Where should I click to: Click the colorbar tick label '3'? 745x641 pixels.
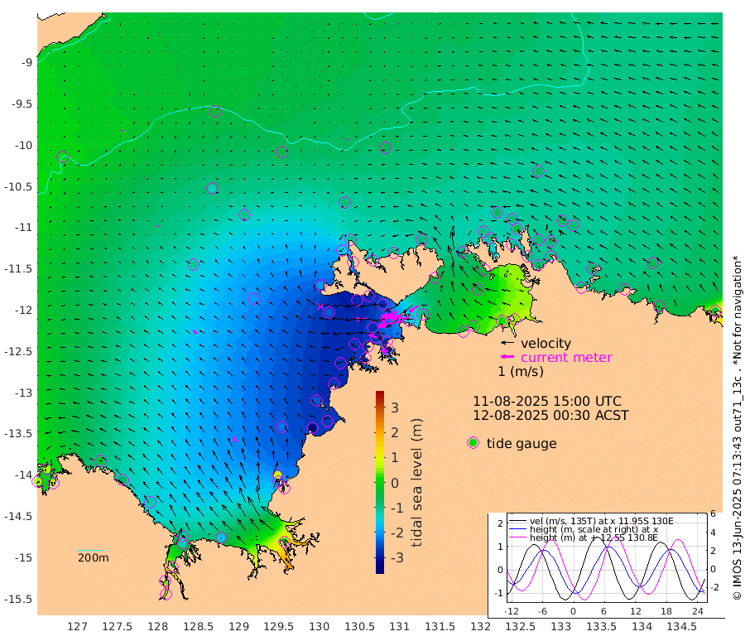click(395, 407)
